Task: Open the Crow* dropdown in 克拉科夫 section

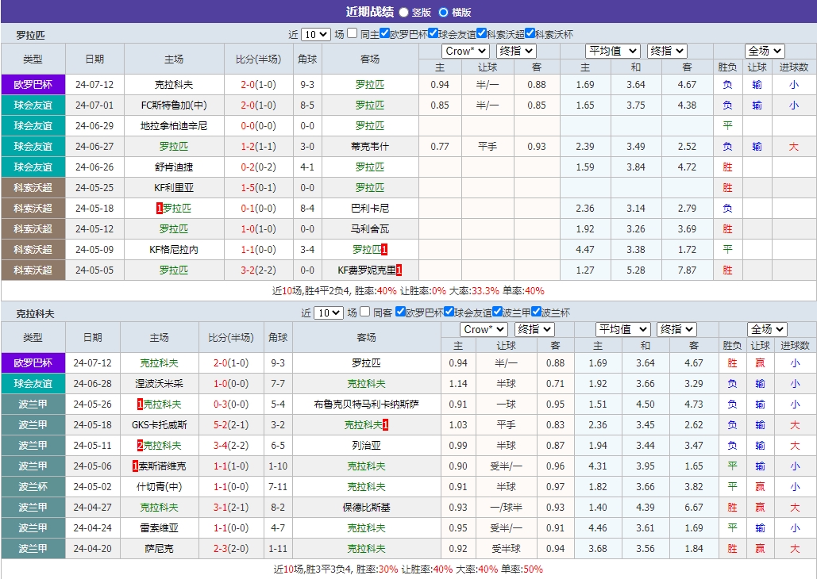Action: coord(484,329)
